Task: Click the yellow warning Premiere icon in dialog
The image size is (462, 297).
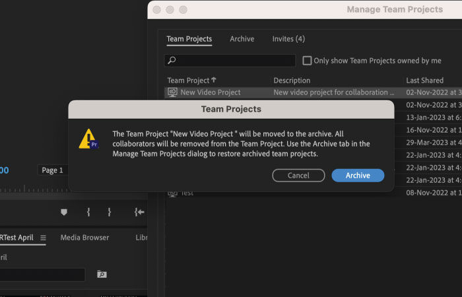Action: pos(88,139)
